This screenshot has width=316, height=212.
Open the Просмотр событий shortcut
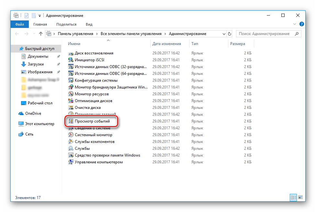tap(92, 121)
